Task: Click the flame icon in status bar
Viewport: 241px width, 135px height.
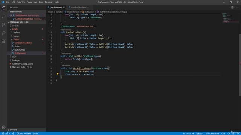Action: 13,133
